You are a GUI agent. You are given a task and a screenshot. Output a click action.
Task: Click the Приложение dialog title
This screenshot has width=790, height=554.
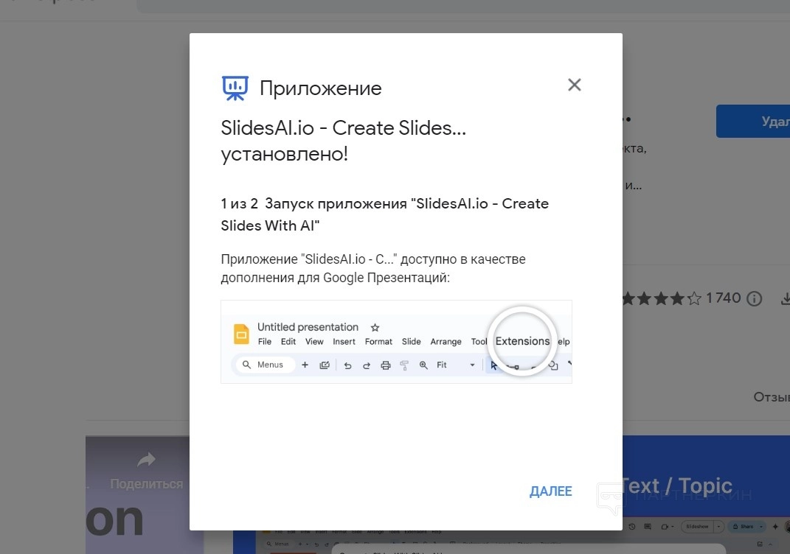(x=320, y=88)
